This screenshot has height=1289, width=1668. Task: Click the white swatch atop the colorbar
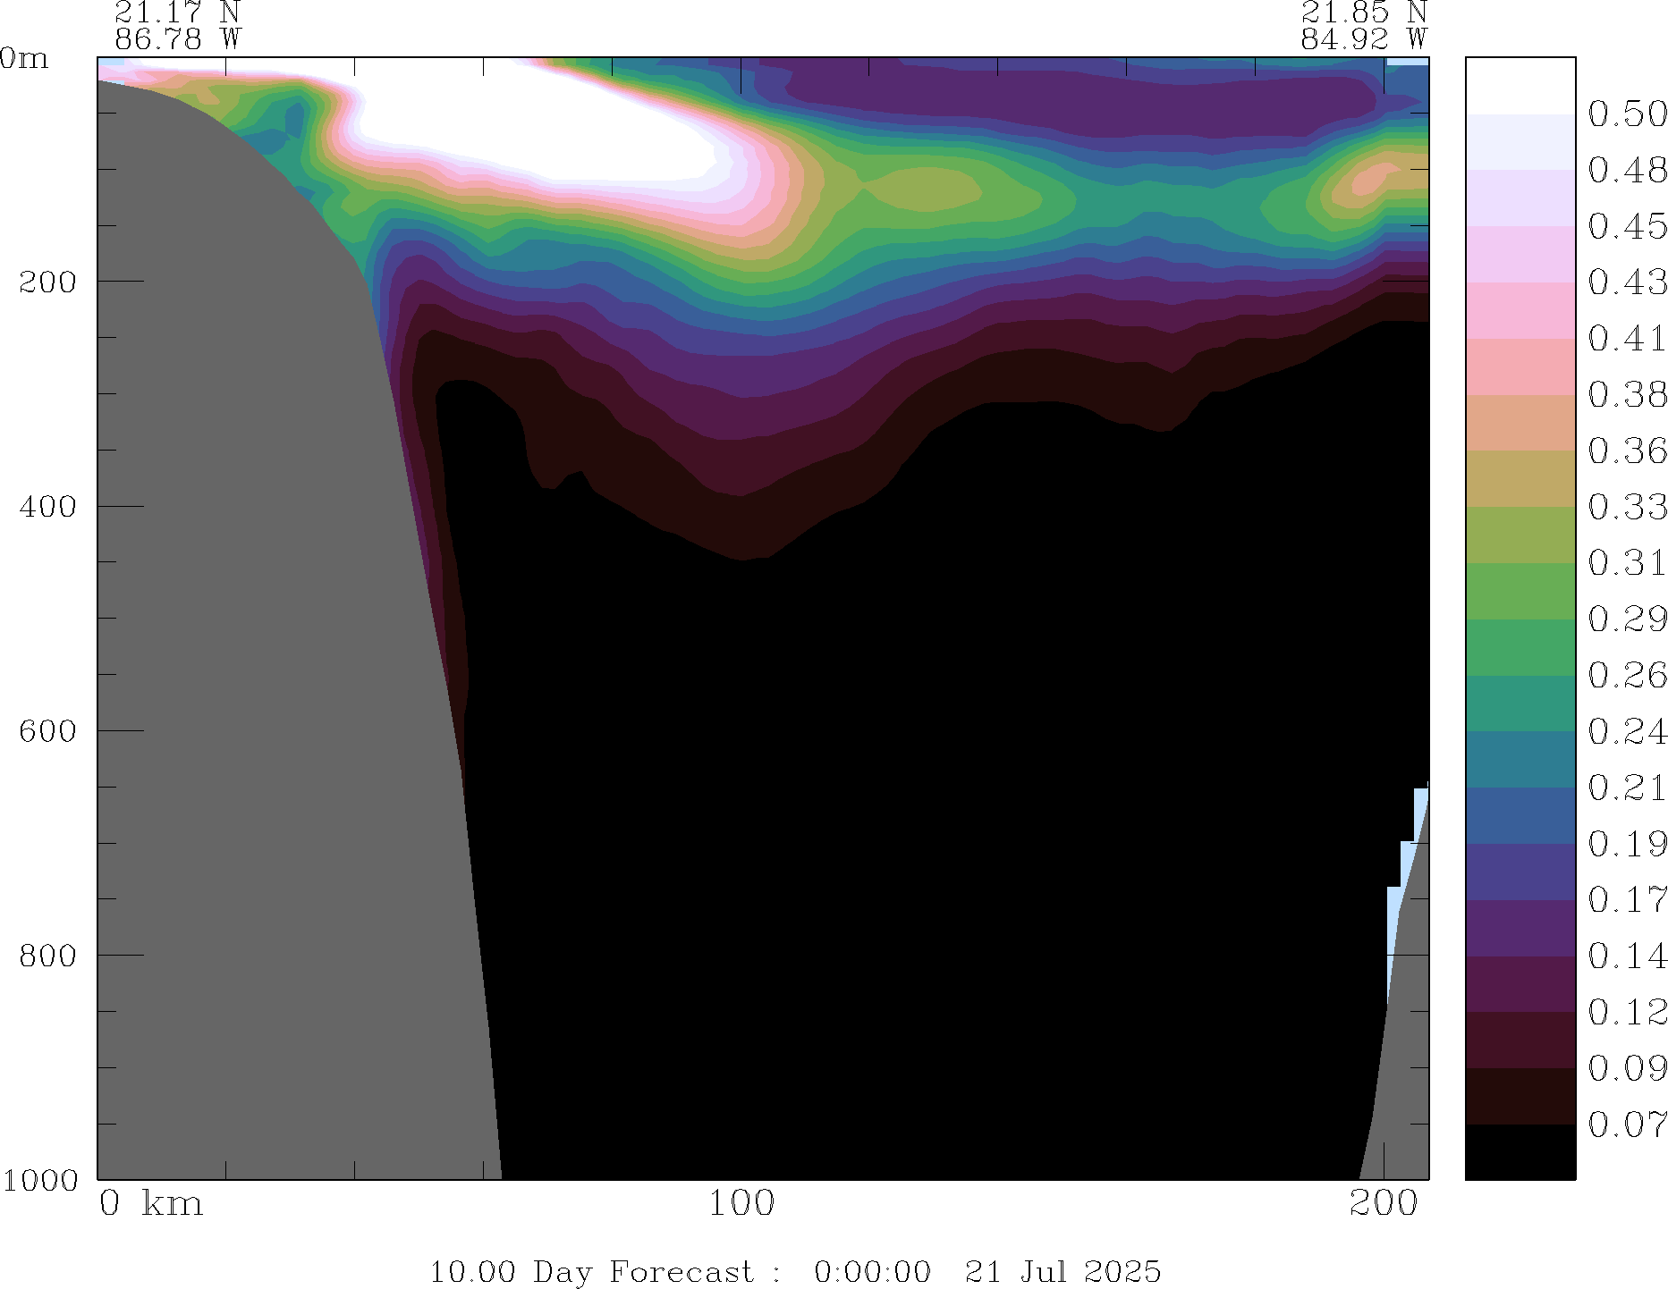click(1520, 86)
